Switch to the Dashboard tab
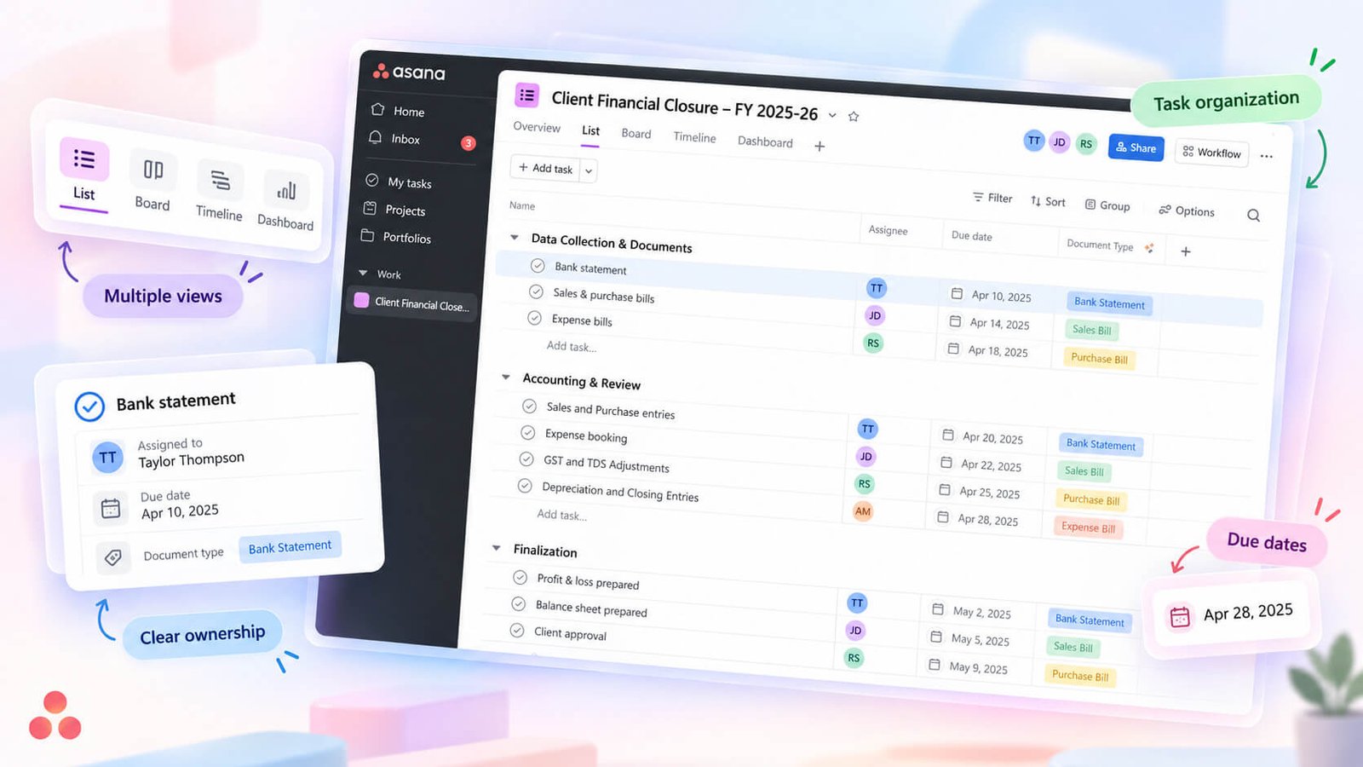The image size is (1363, 767). click(x=765, y=141)
